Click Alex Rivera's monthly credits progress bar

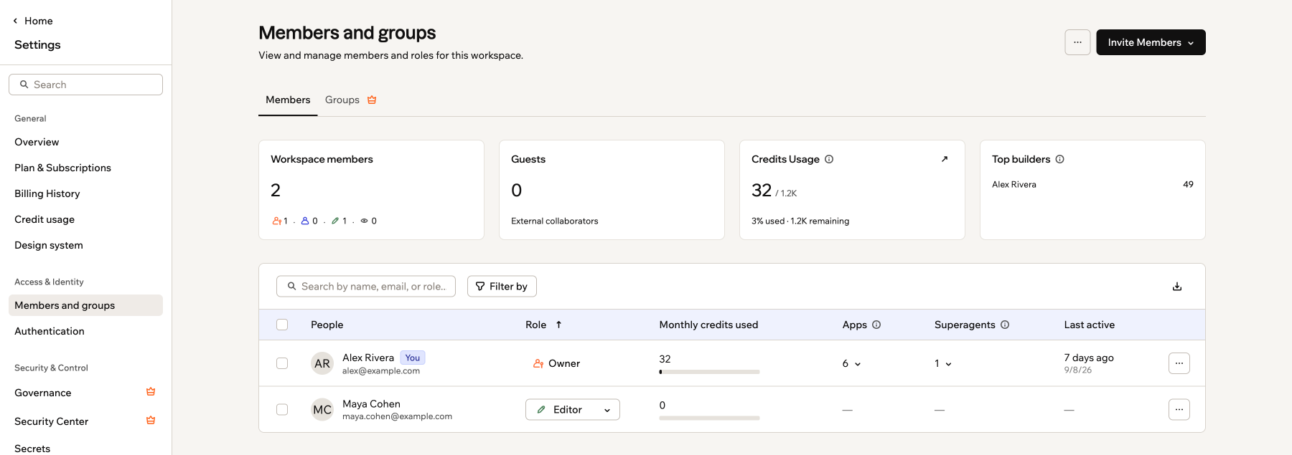(x=709, y=372)
